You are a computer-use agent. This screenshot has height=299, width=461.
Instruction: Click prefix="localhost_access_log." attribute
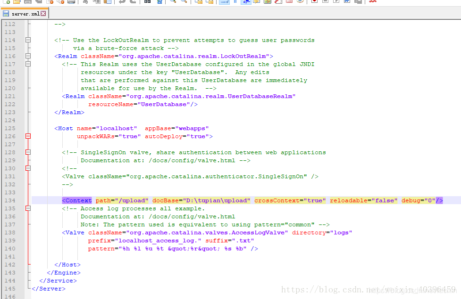(145, 241)
